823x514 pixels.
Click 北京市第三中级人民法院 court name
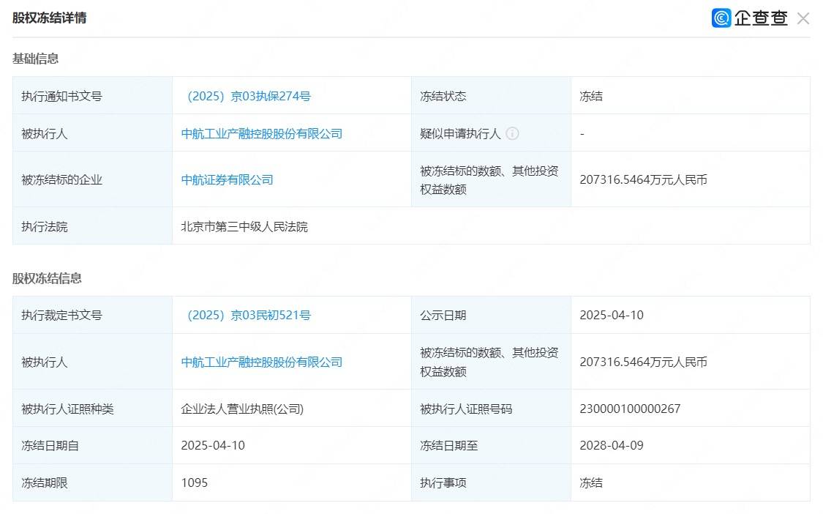coord(244,226)
